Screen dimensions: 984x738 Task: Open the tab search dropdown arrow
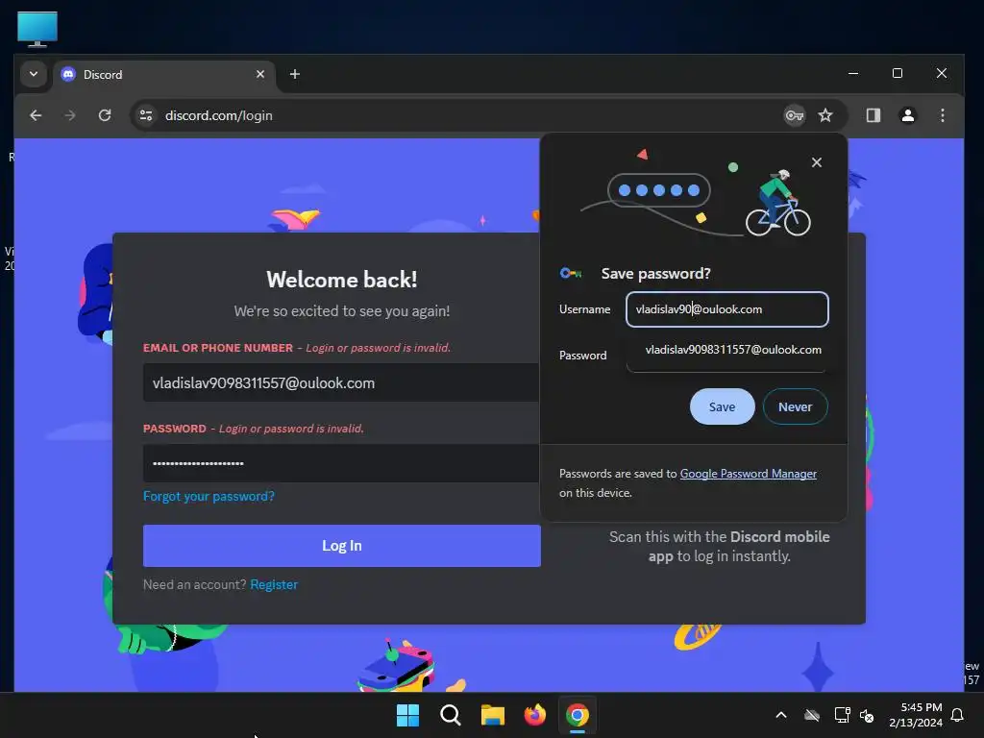click(x=34, y=74)
